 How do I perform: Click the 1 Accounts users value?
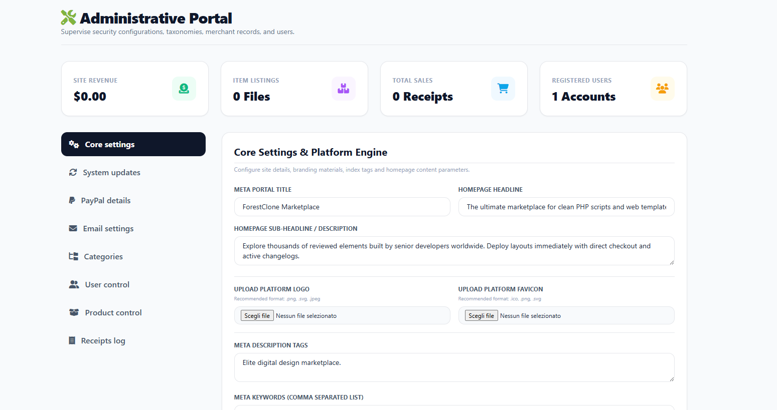[x=584, y=97]
